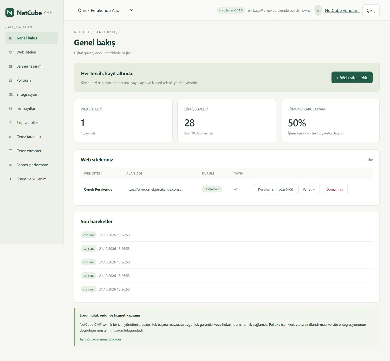This screenshot has height=361, width=390.
Task: Click the Uygulama v0.11.0 version badge
Action: coord(231,10)
